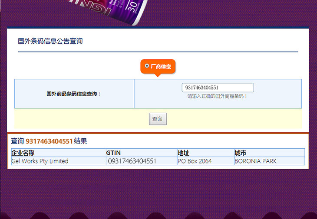The image size is (317, 219).
Task: Click the barcode input field containing 9317463404551
Action: coord(218,88)
